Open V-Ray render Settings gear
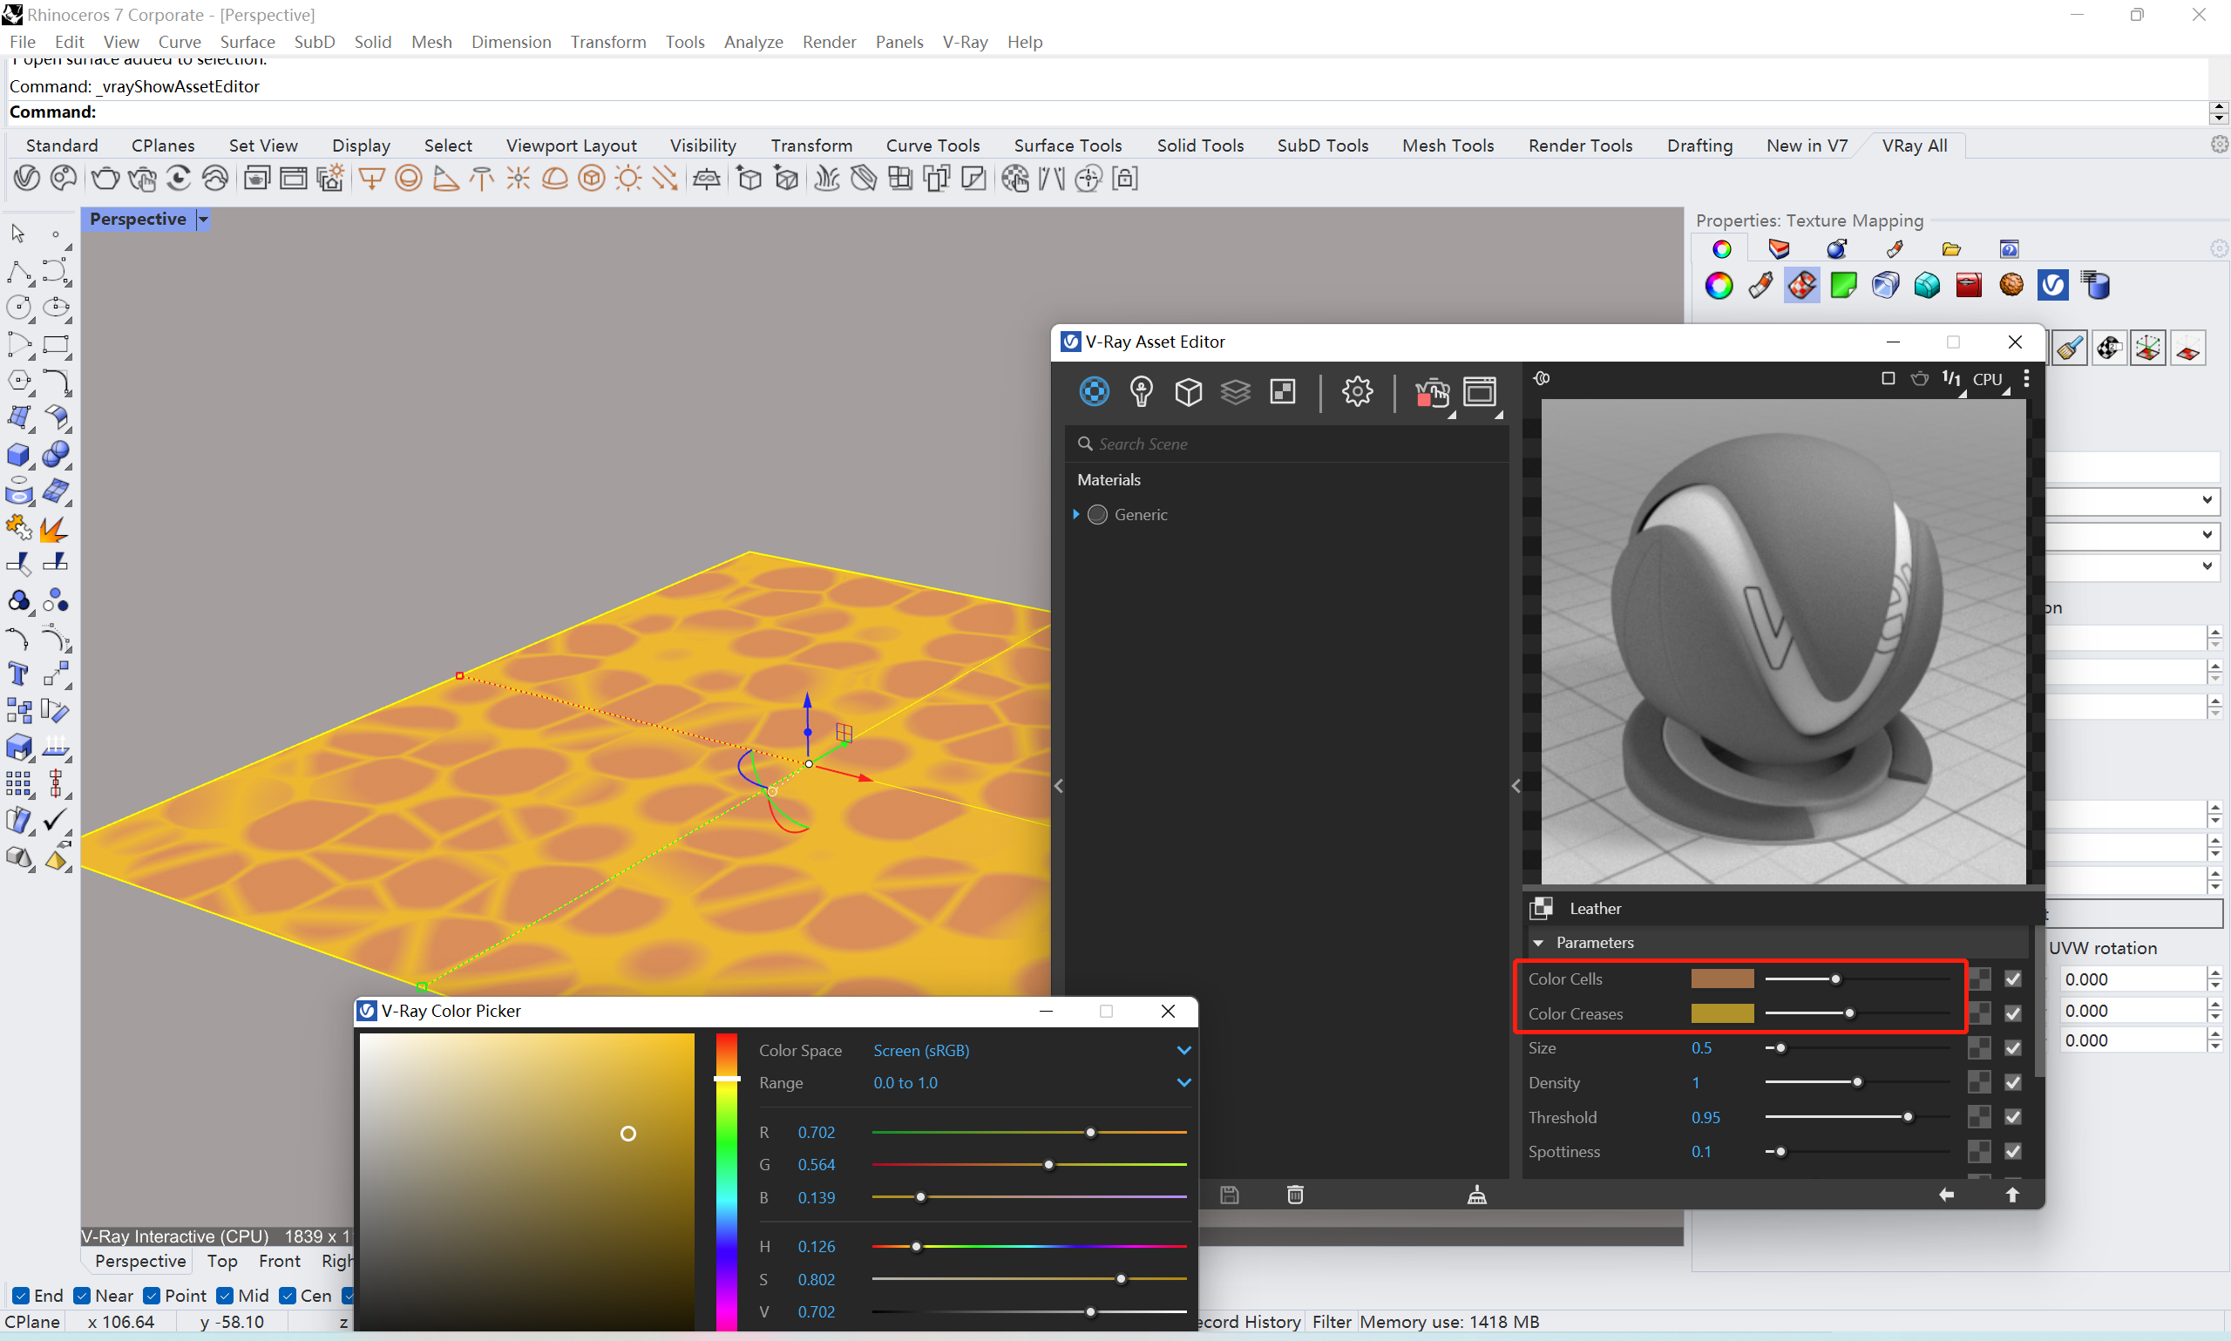The height and width of the screenshot is (1341, 2231). coord(1357,392)
